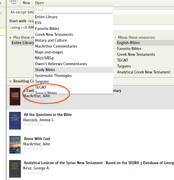Select Study Bibles from the list

pyautogui.click(x=73, y=70)
